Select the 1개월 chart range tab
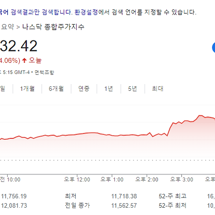 [x=28, y=89]
